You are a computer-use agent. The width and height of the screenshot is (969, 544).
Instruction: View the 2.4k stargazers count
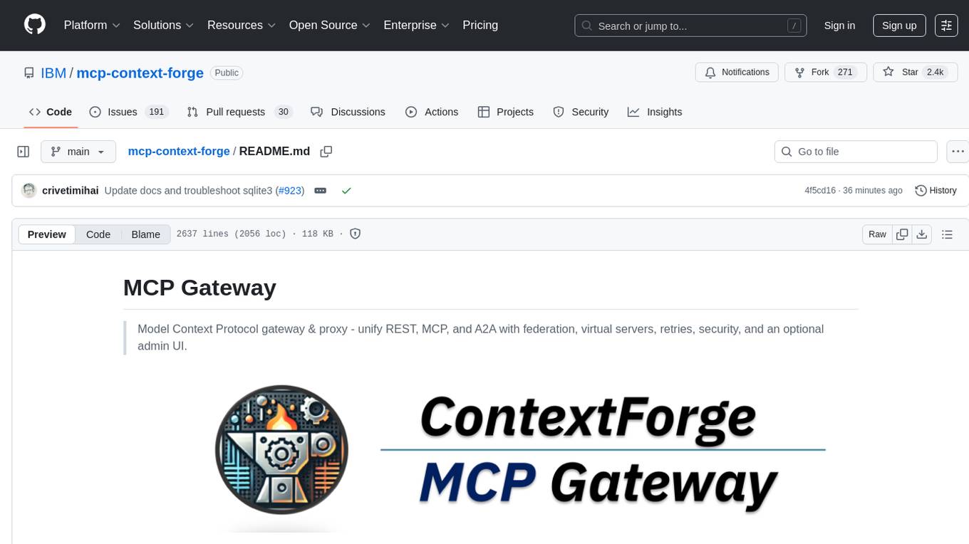[934, 72]
